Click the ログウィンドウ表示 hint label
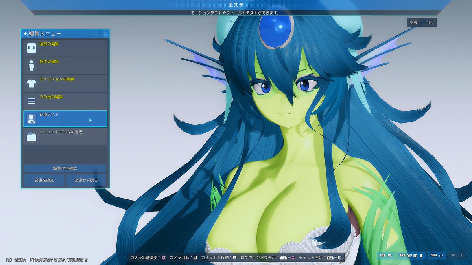472x265 pixels. 258,258
